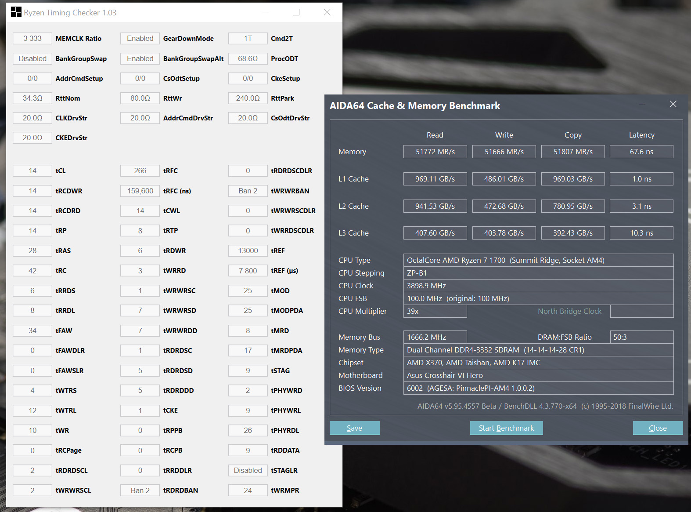Click the tREF (µs) 7 800 field

248,271
